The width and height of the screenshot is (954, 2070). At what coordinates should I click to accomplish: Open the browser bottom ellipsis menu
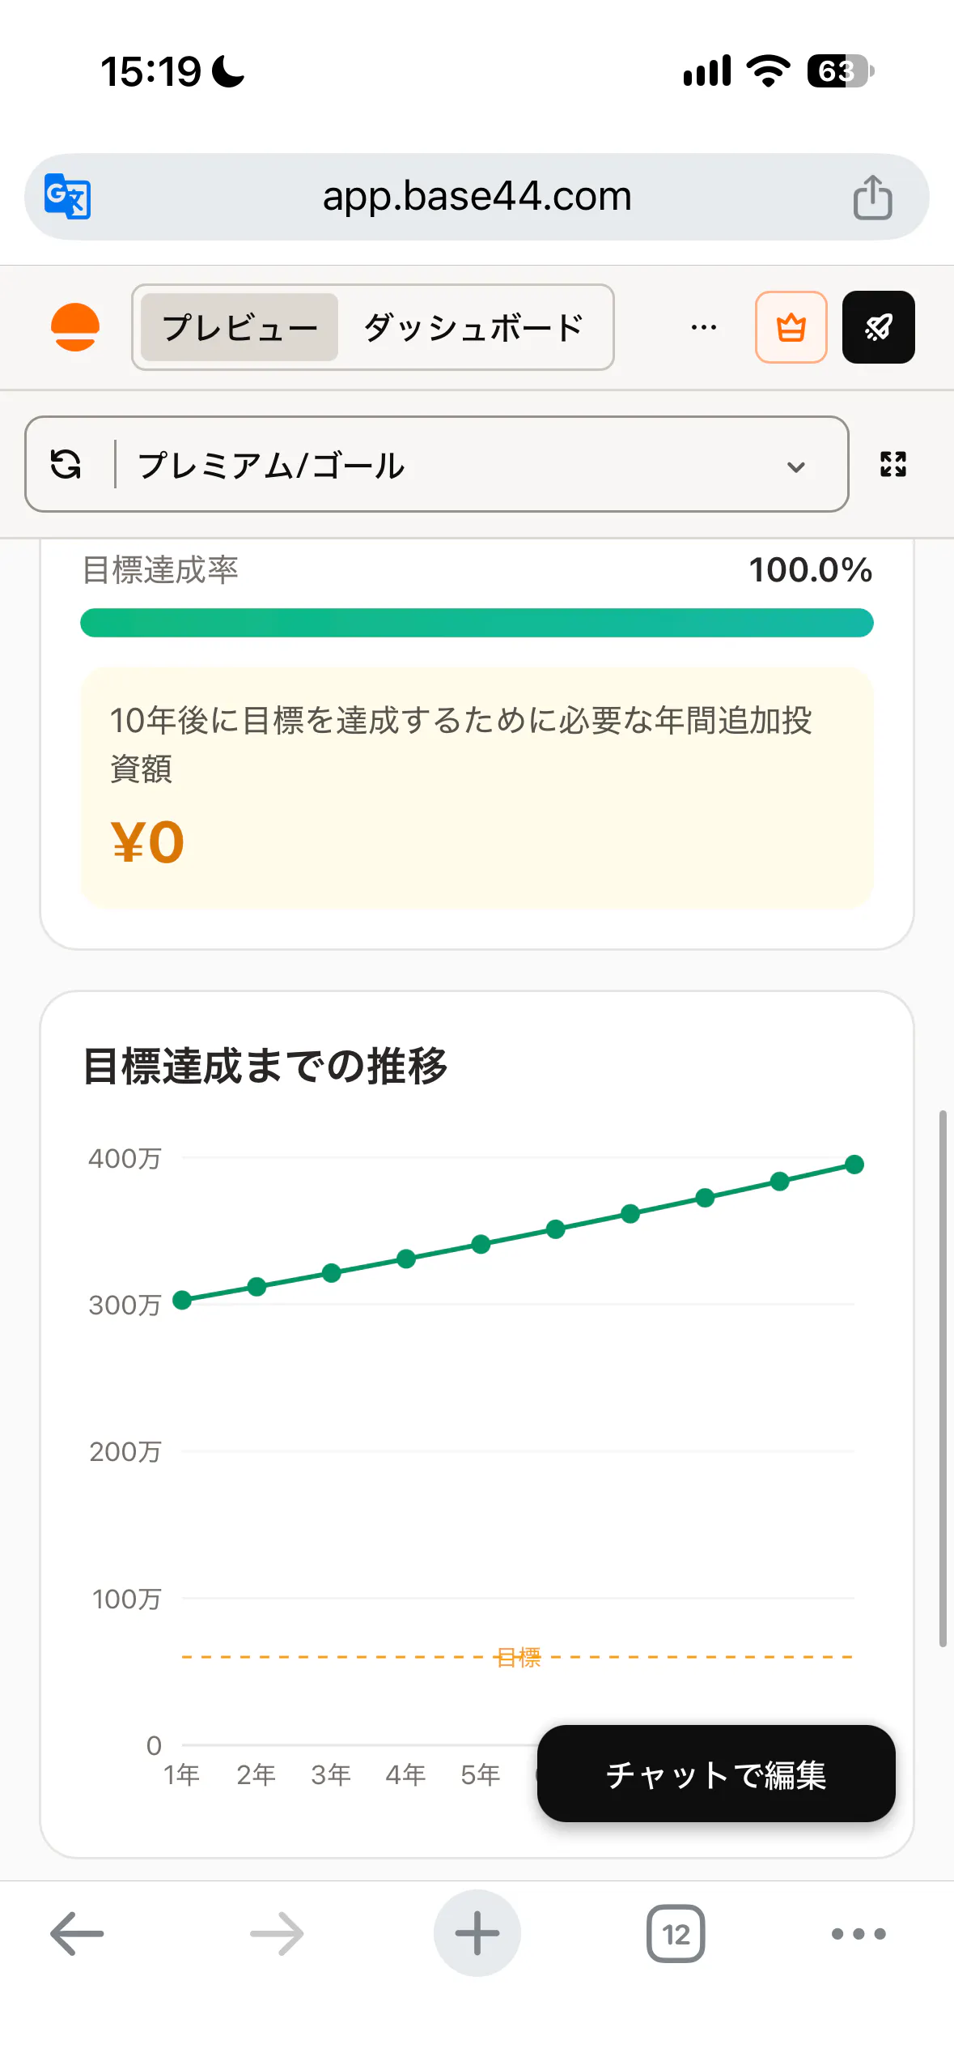pos(859,1933)
